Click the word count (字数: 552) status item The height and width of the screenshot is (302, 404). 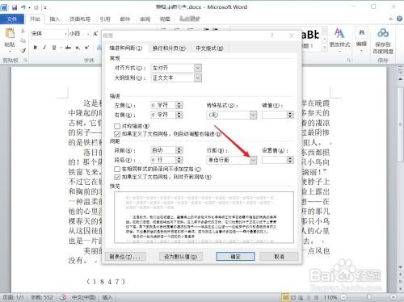(41, 297)
